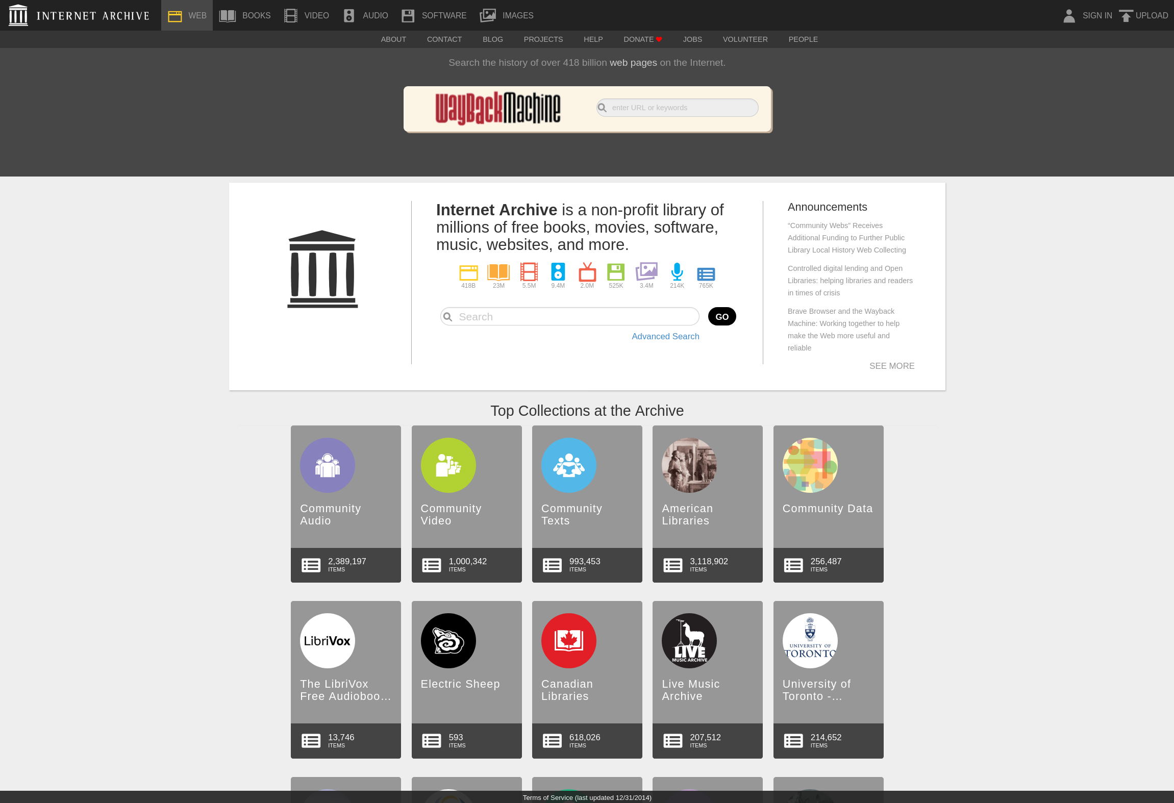Click the Upload icon in top bar
The height and width of the screenshot is (803, 1174).
[x=1126, y=15]
